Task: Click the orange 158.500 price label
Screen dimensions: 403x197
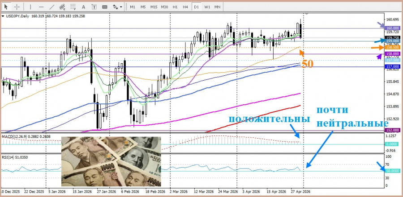Action: pos(392,48)
